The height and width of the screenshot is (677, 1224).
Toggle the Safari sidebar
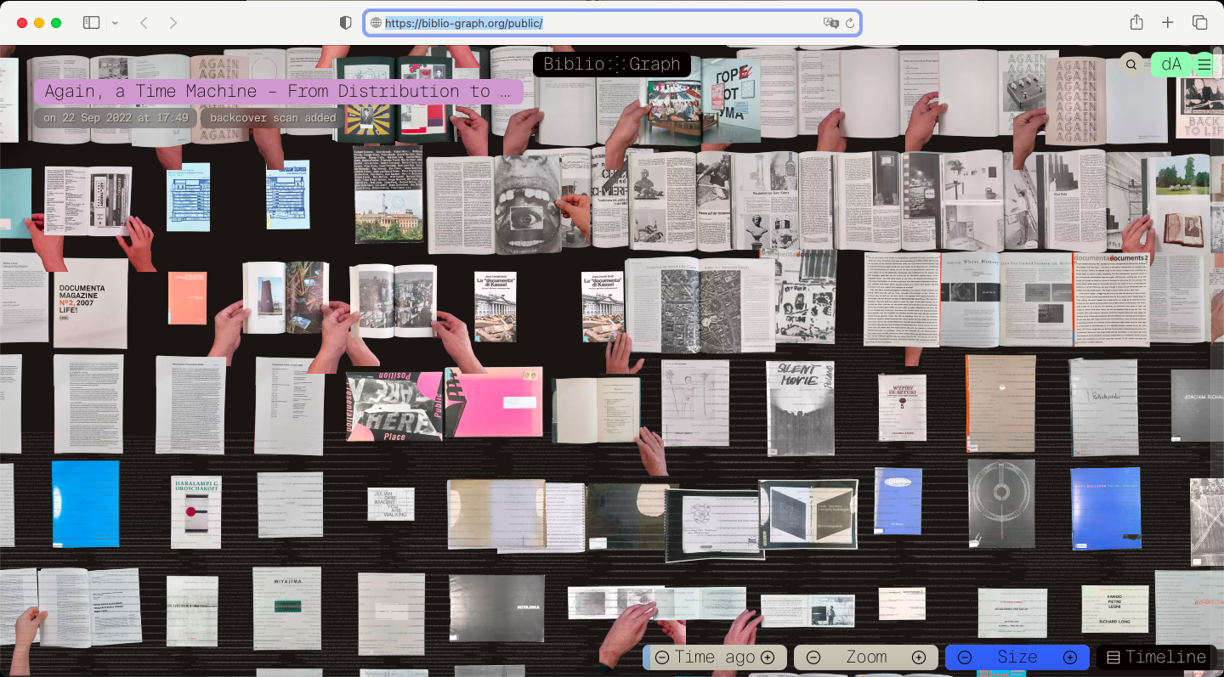click(91, 23)
